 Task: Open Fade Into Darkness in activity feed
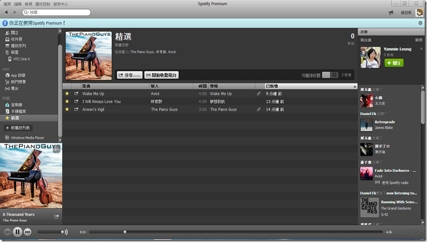coord(395,171)
